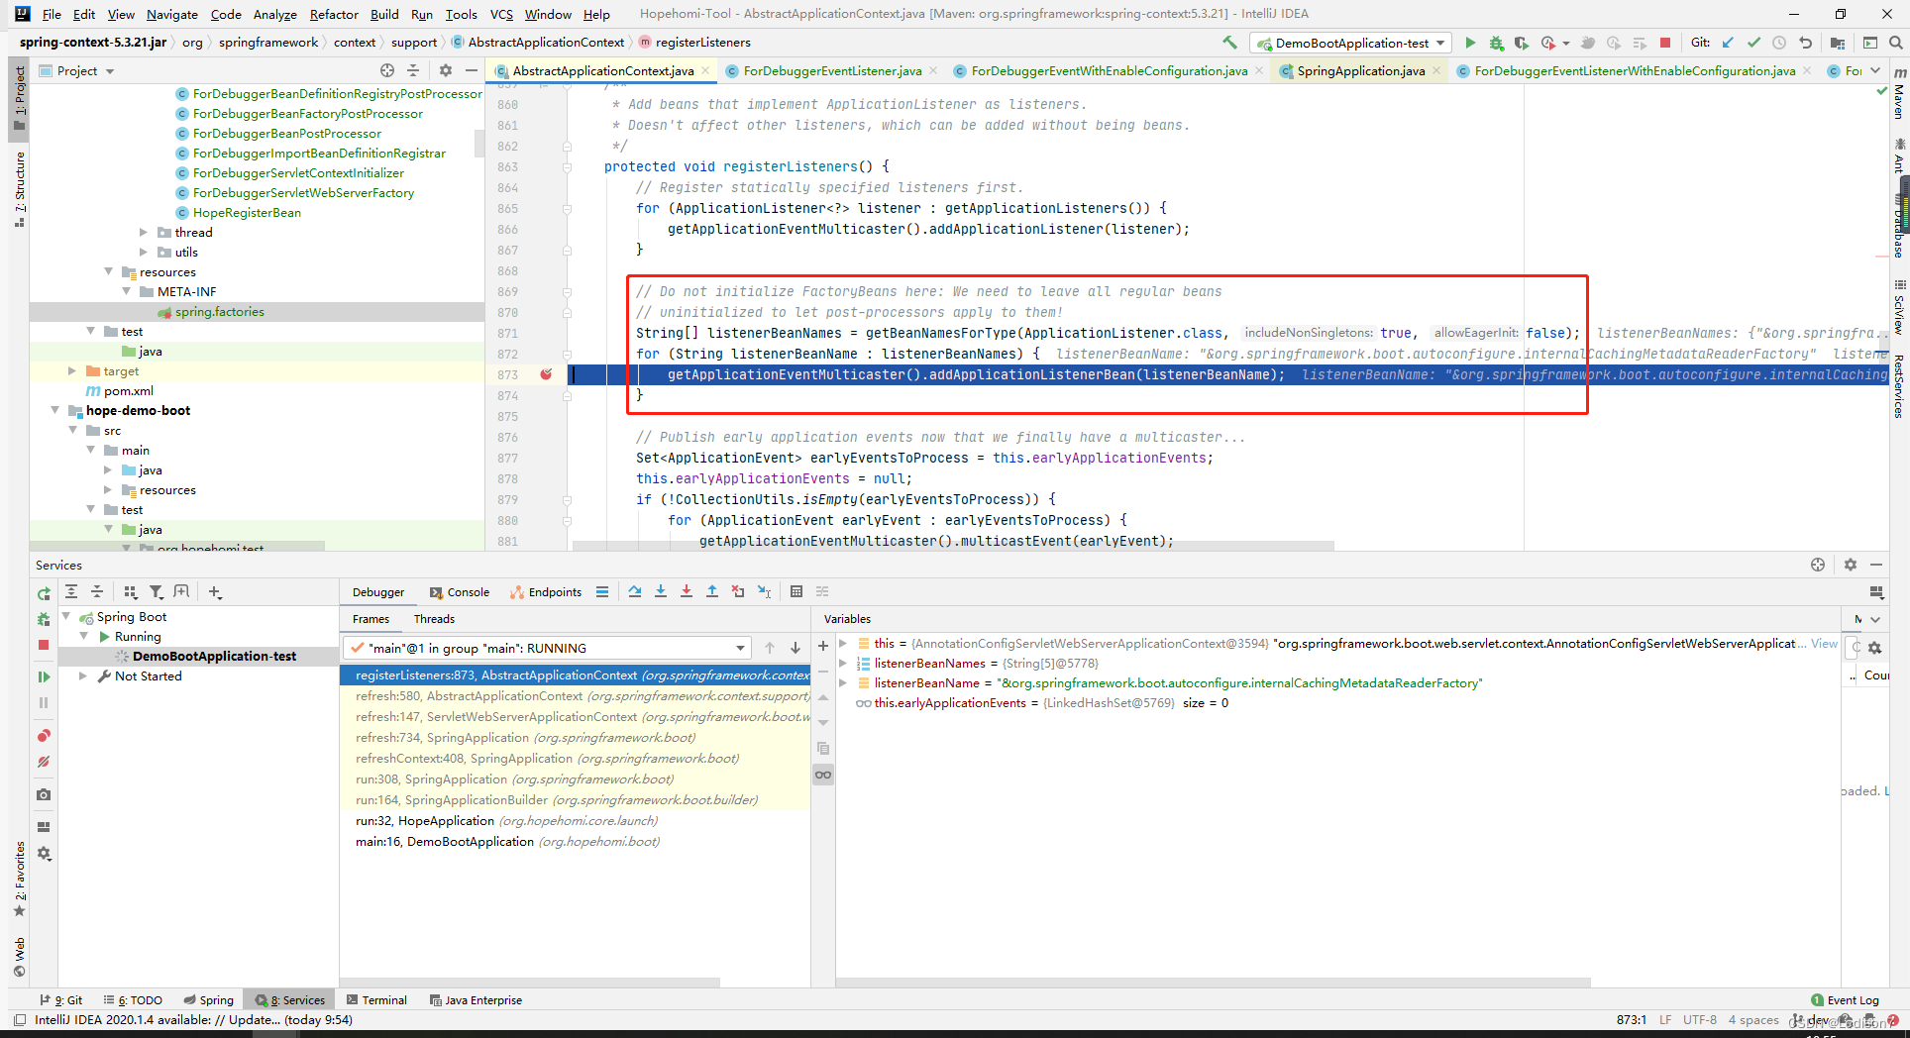Select pom.xml in Project tree

pyautogui.click(x=128, y=390)
